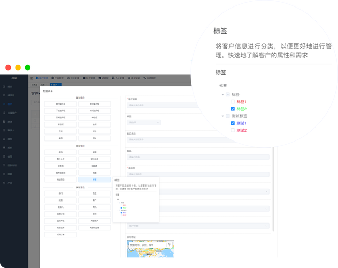The height and width of the screenshot is (268, 338).
Task: Click the 线索 sidebar icon
Action: (4, 87)
